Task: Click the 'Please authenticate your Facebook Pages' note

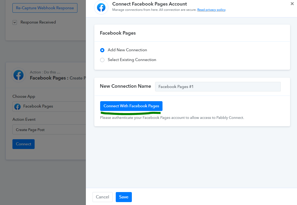Action: (172, 118)
